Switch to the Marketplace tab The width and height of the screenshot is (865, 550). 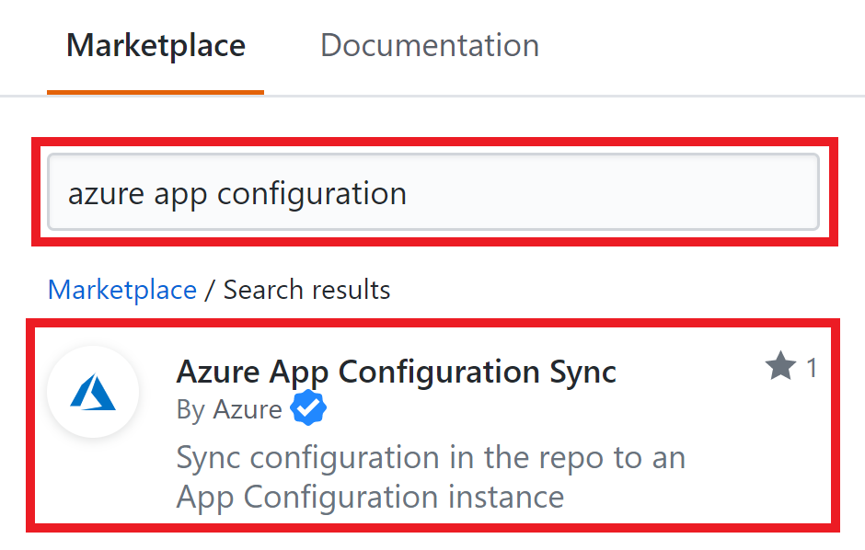tap(156, 46)
